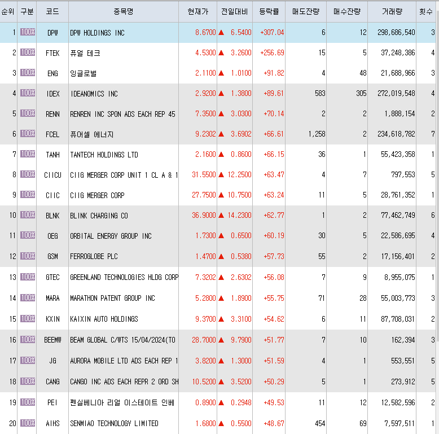
Task: Click current price 27.7500
Action: tap(204, 195)
